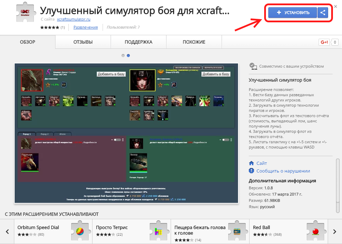Screen dimensions: 342x244
Task: Select the first screenshot carousel dot
Action: tap(123, 55)
